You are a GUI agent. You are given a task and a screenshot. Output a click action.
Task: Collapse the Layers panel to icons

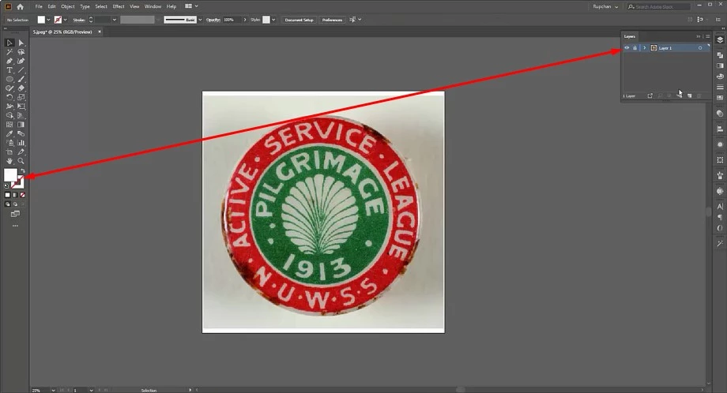(x=699, y=36)
